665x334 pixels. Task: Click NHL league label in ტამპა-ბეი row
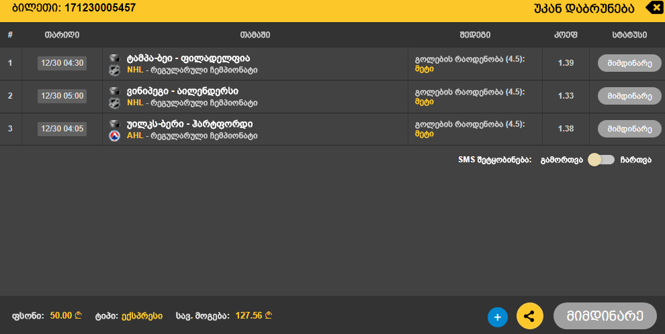click(x=135, y=70)
